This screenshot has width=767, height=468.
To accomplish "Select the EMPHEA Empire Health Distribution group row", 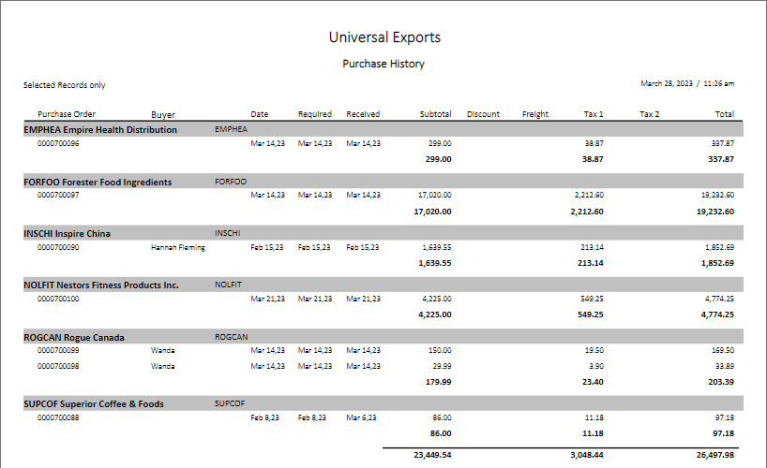I will coord(100,130).
